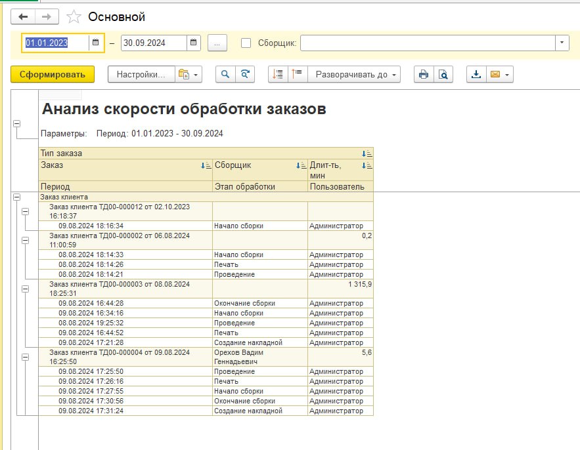The image size is (580, 450).
Task: Print the report with printer icon
Action: pos(424,74)
